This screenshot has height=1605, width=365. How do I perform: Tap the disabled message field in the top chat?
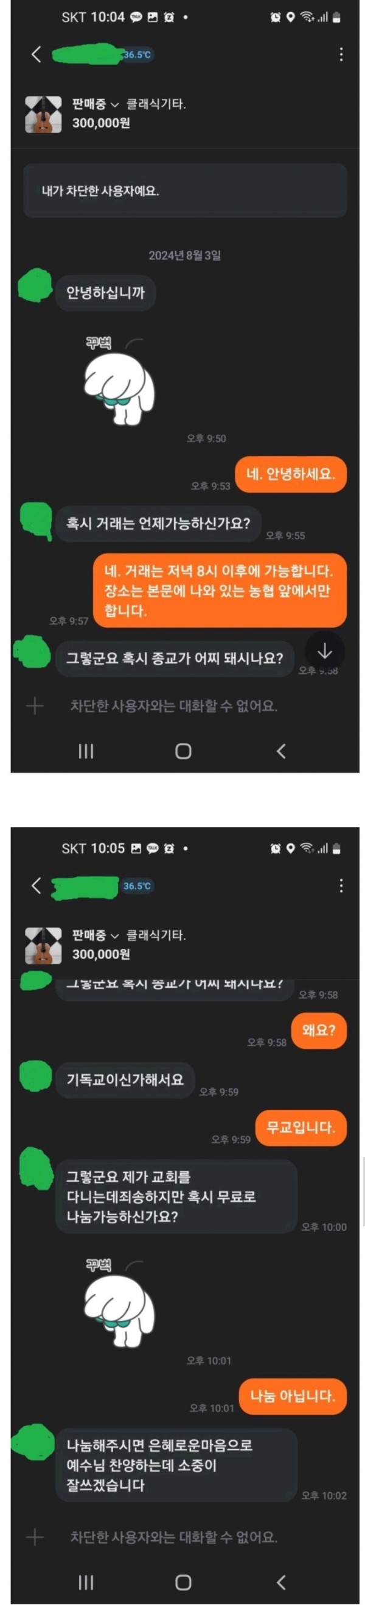(174, 706)
